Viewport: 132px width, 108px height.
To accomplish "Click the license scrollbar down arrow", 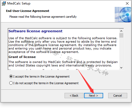I will coord(121,68).
